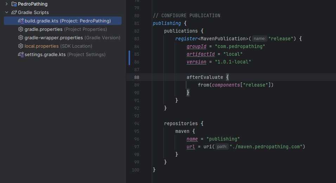Click the "// CONFIGURE PUBLICATION" comment
The height and width of the screenshot is (183, 336).
click(186, 16)
